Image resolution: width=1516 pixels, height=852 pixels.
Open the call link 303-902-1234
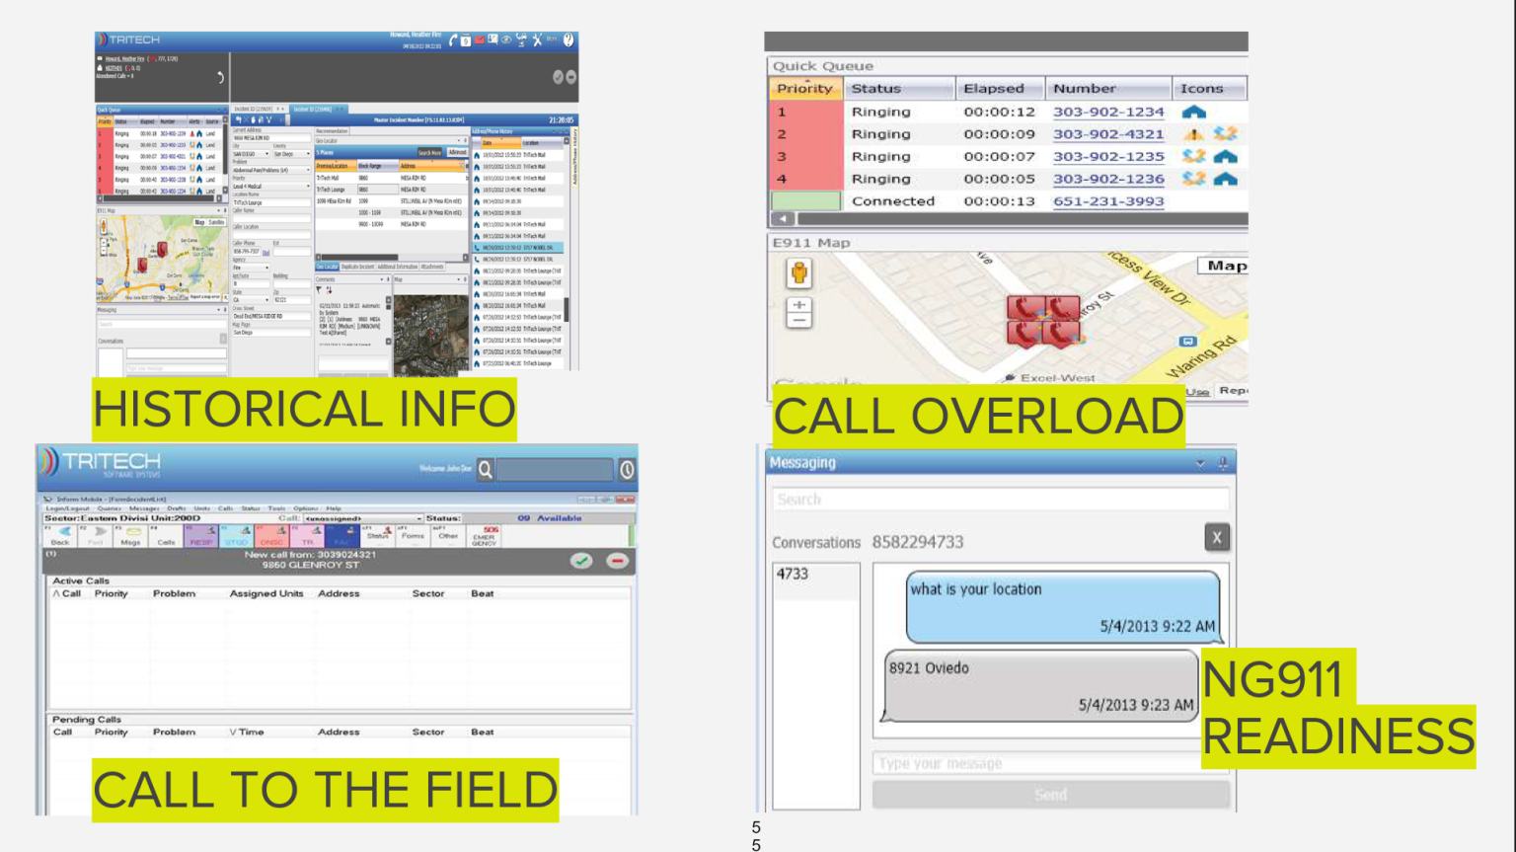[1107, 113]
